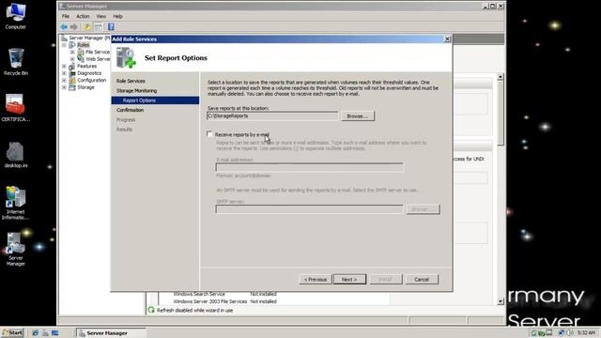This screenshot has height=338, width=601.
Task: Cancel the Add Role Services wizard
Action: 422,280
